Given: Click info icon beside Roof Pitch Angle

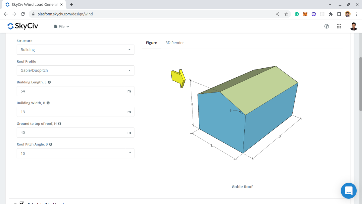Looking at the screenshot, I should coord(51,144).
